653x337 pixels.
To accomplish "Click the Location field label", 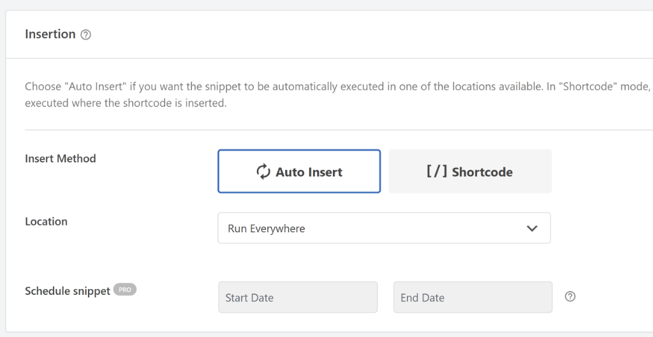I will [46, 221].
